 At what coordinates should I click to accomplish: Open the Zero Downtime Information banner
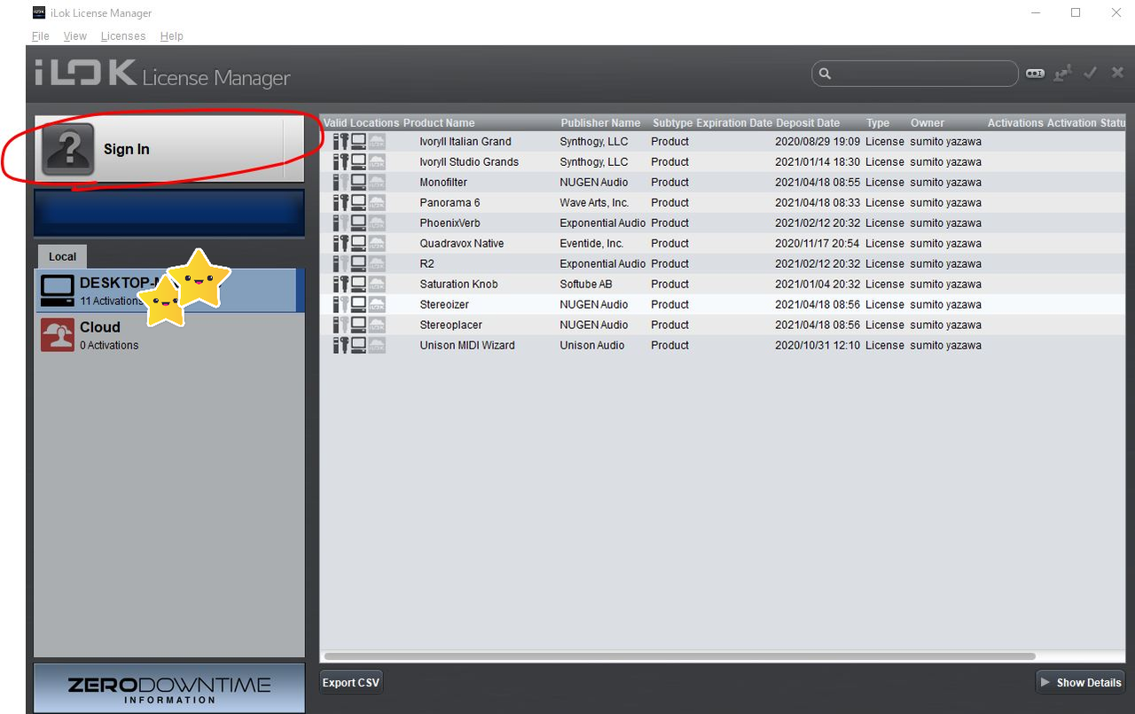tap(169, 688)
